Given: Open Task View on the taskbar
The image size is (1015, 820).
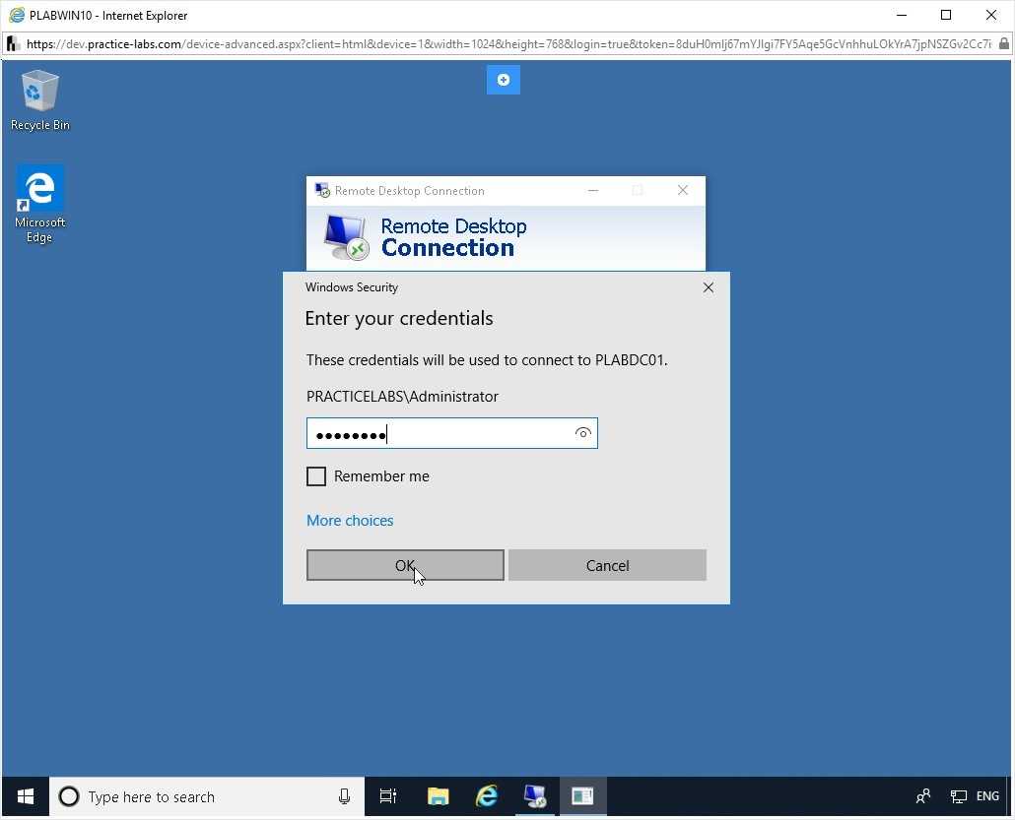Looking at the screenshot, I should [x=387, y=796].
